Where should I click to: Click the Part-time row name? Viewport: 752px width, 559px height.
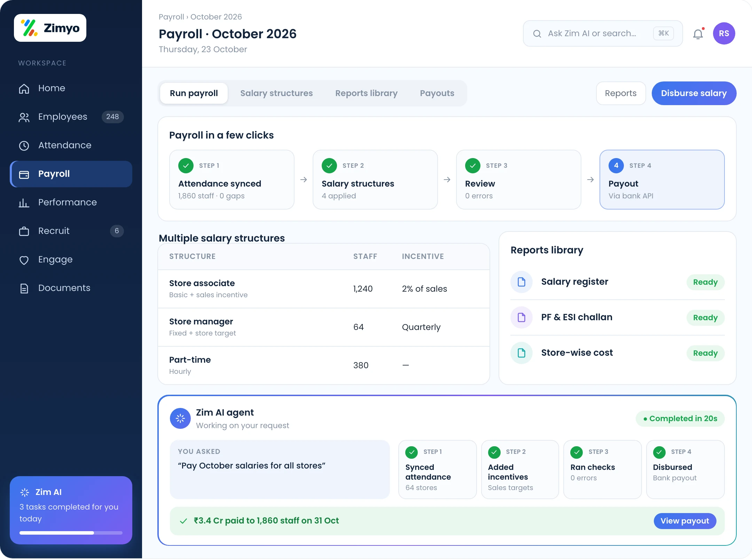190,360
